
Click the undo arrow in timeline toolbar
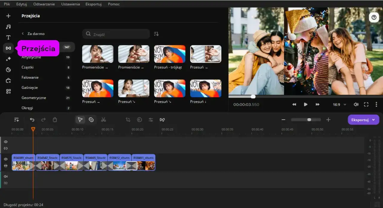(x=32, y=120)
